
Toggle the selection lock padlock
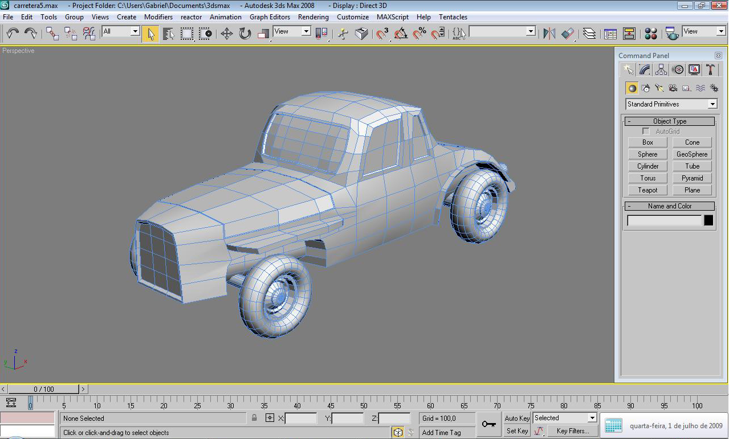tap(254, 418)
